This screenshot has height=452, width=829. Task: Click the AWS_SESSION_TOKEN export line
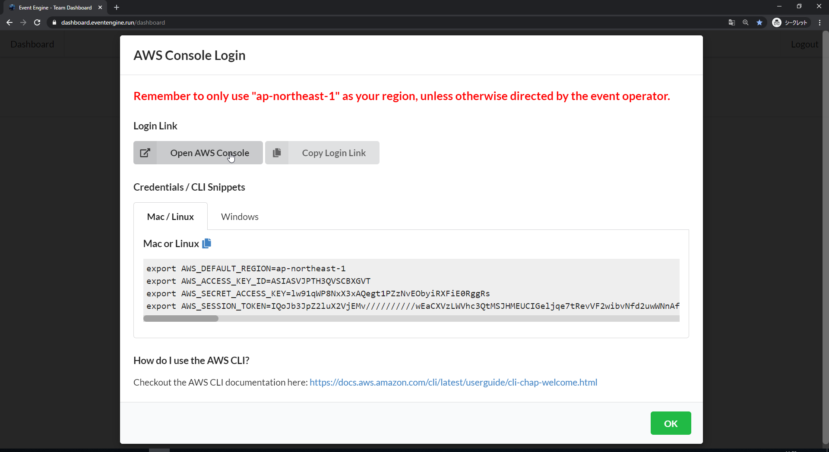(412, 306)
